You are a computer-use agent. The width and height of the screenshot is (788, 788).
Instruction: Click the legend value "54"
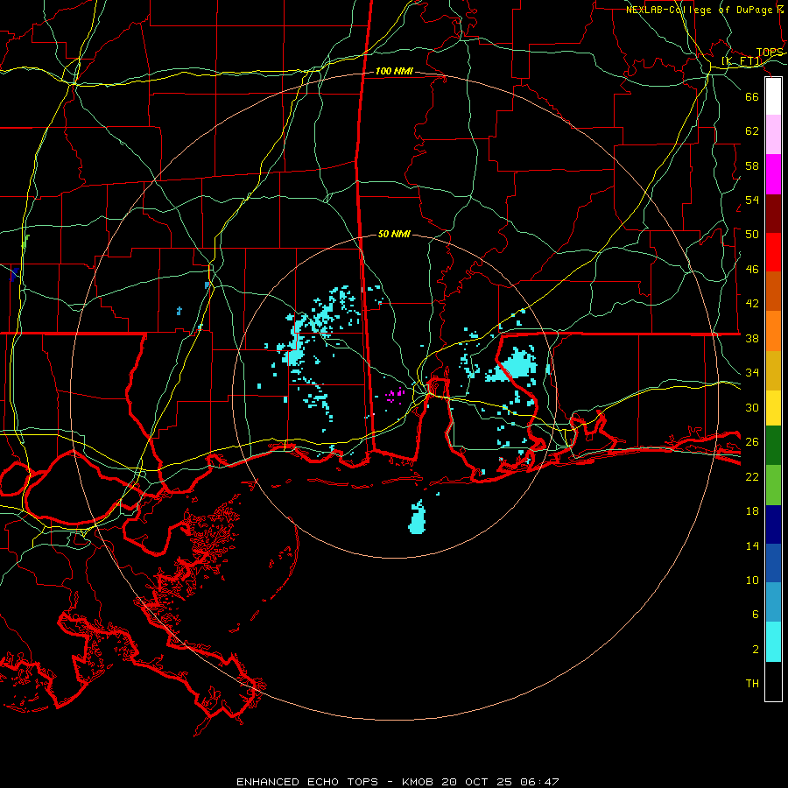click(752, 200)
